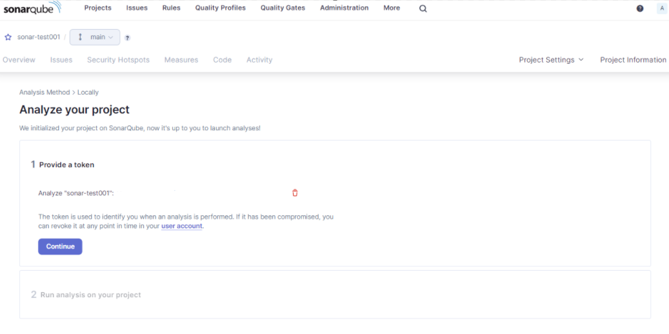Open Issues in the top navigation bar
This screenshot has width=669, height=334.
(137, 8)
